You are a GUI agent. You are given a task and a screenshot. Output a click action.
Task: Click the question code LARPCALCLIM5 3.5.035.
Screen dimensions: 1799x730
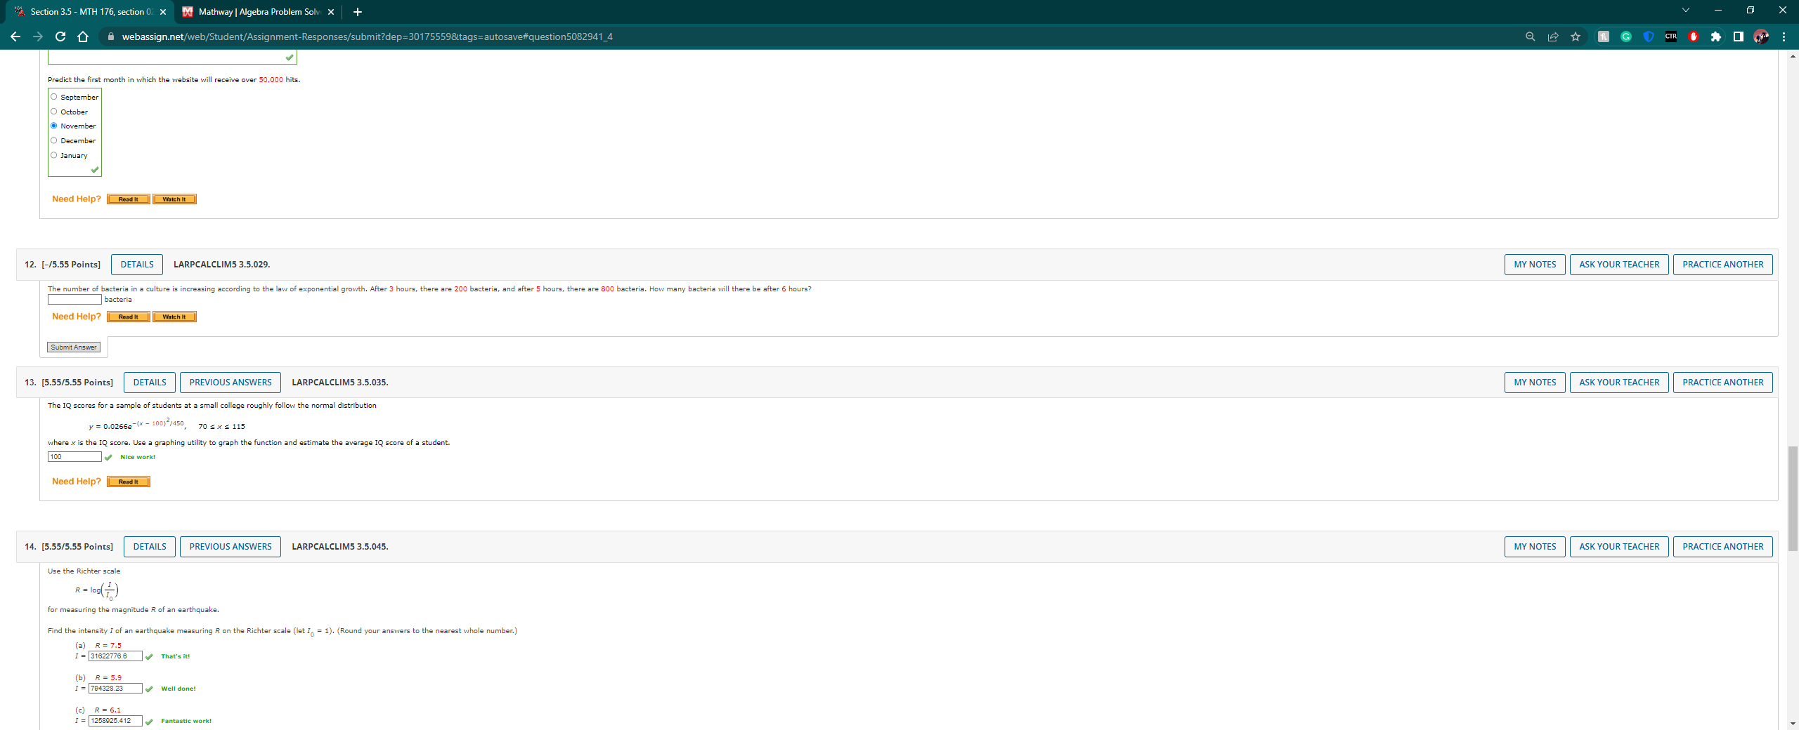pyautogui.click(x=339, y=383)
